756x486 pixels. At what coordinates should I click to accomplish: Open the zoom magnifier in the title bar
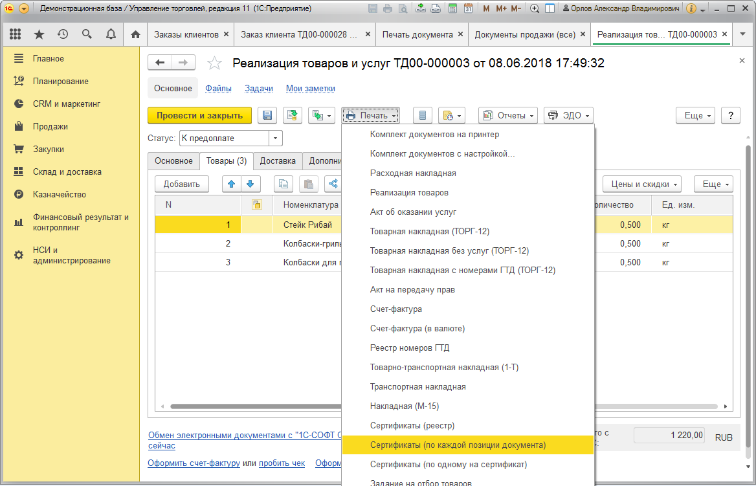tap(534, 8)
